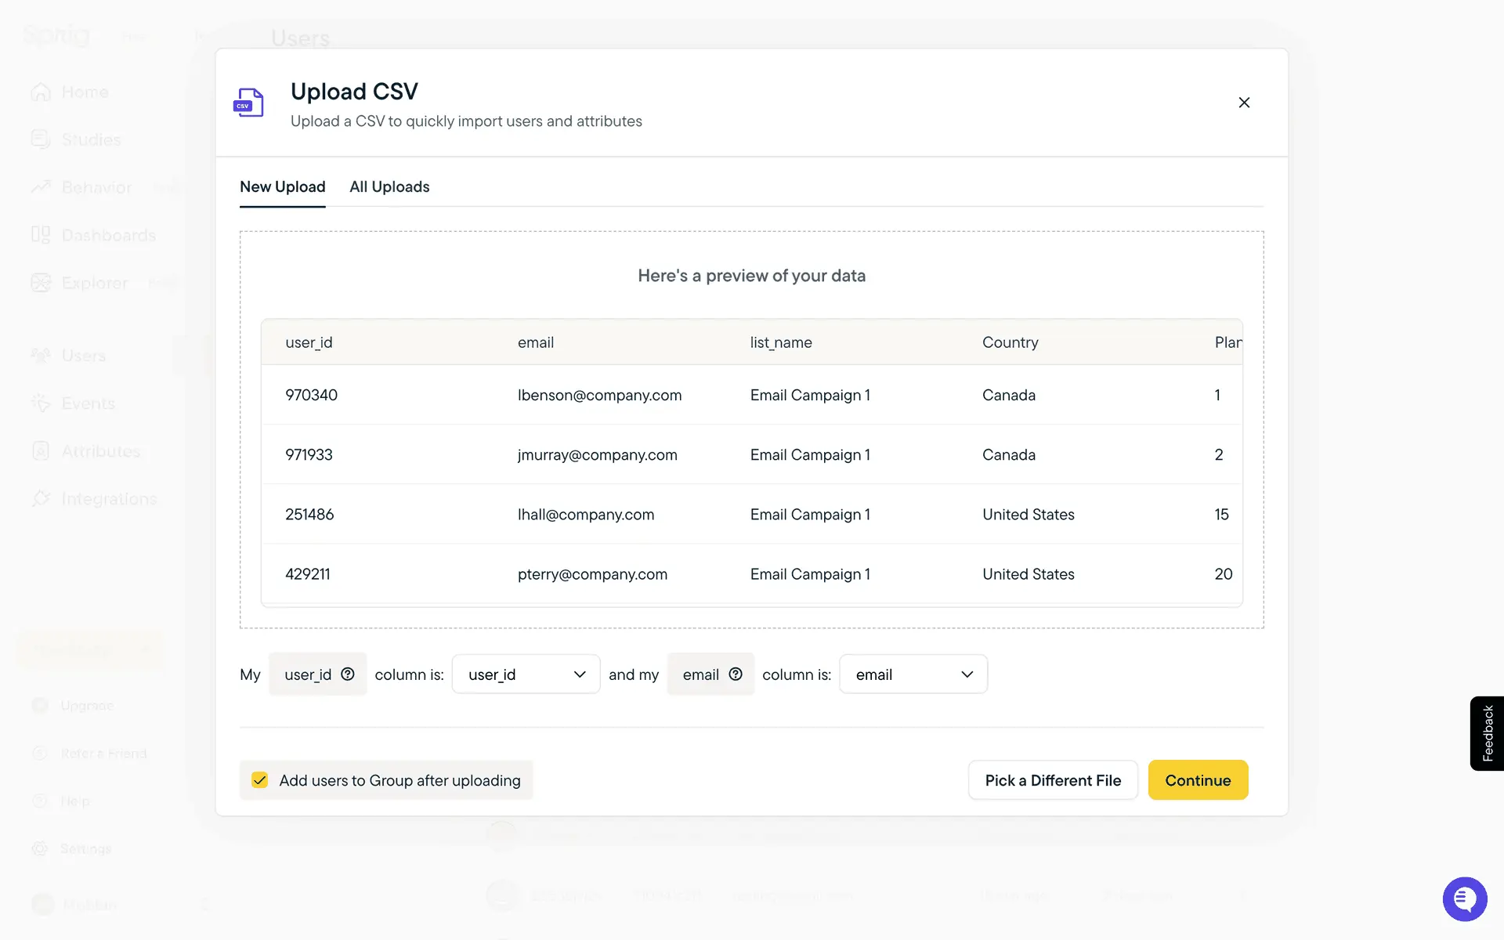1504x940 pixels.
Task: Click the Country column header
Action: tap(1010, 343)
